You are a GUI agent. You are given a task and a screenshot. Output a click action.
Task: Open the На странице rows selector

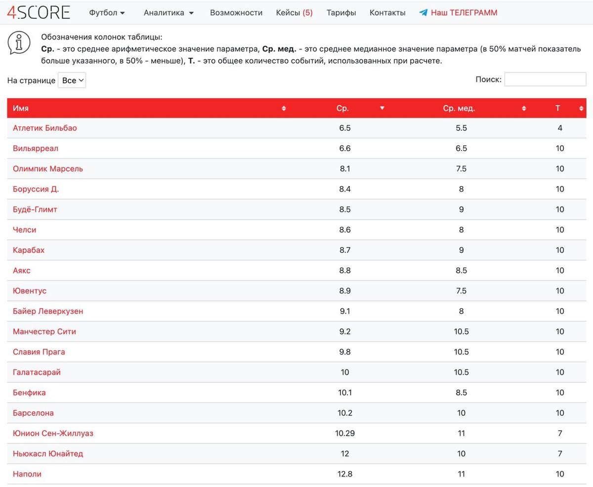(x=72, y=81)
